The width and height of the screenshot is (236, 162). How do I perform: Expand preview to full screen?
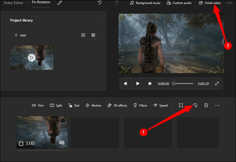217,84
